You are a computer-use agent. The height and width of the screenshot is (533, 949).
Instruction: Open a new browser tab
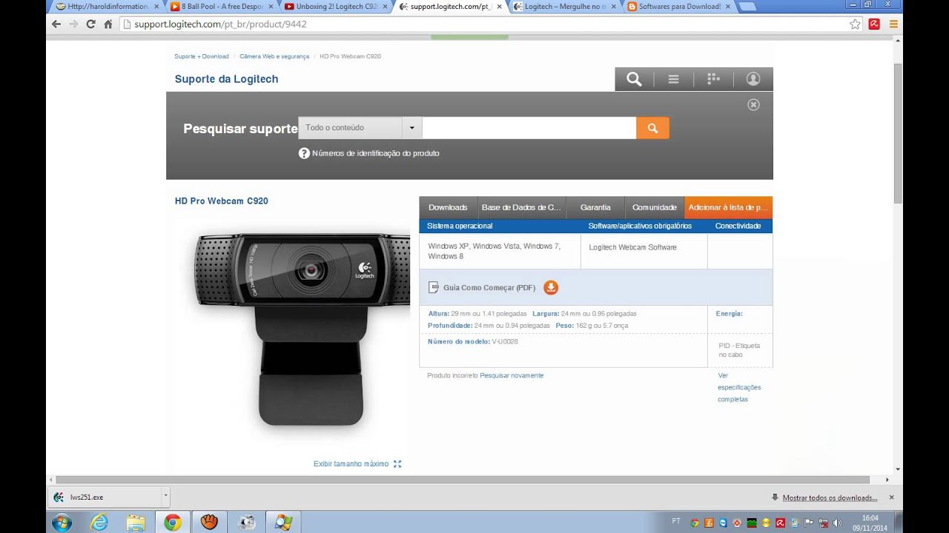tap(747, 7)
